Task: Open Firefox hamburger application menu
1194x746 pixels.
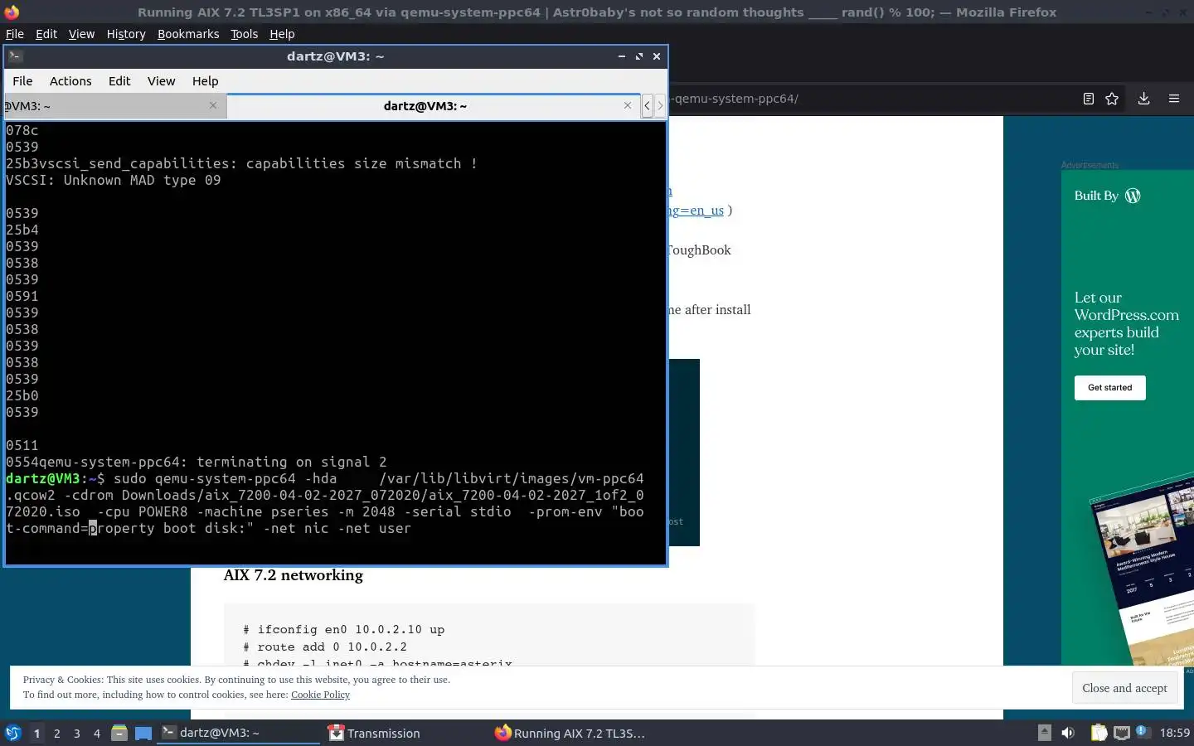Action: (1174, 99)
